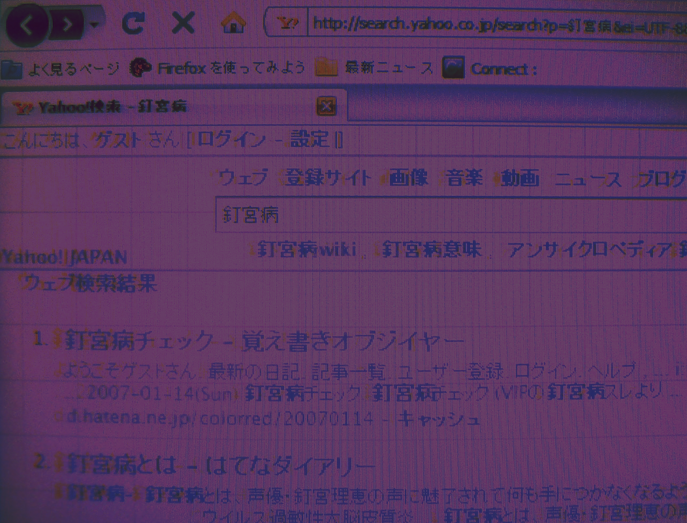Click the ウェブ検索結果 heading text
The width and height of the screenshot is (687, 523).
click(91, 283)
